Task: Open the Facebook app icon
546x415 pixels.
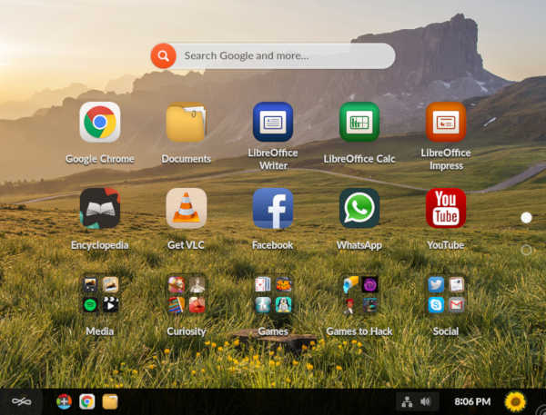Action: (x=273, y=208)
